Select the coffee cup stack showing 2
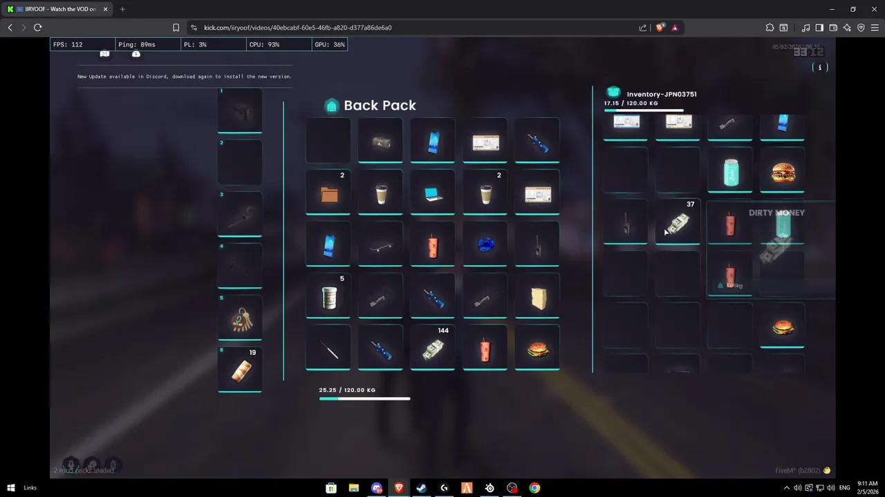The width and height of the screenshot is (885, 497). [485, 193]
